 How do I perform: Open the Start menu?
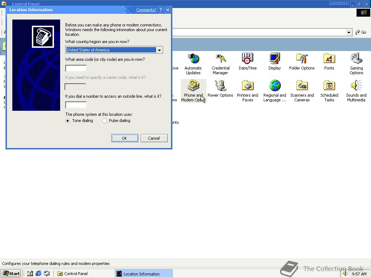tap(11, 274)
